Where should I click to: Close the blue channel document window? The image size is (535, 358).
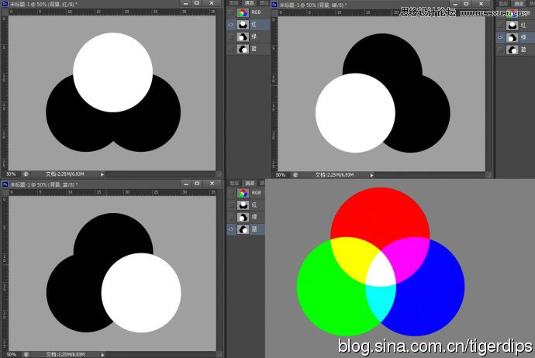click(212, 184)
